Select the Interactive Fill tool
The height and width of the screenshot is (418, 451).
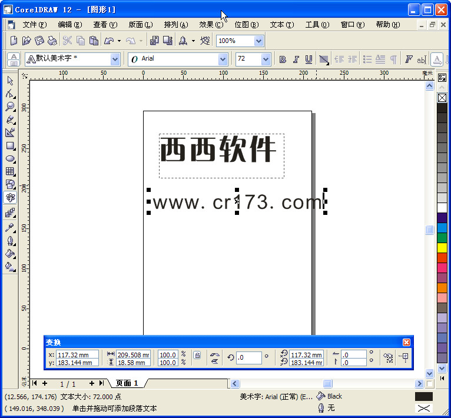(x=10, y=267)
